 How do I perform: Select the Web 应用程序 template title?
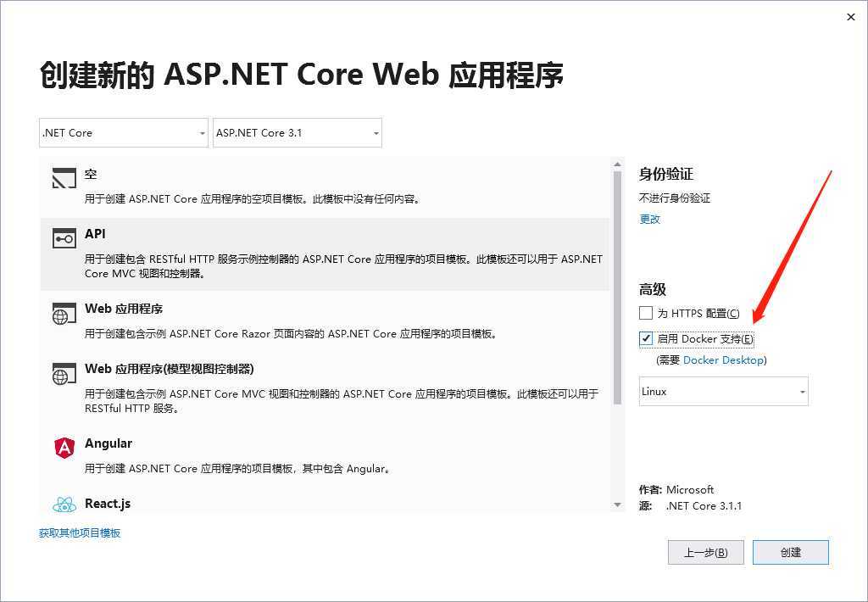(x=124, y=309)
